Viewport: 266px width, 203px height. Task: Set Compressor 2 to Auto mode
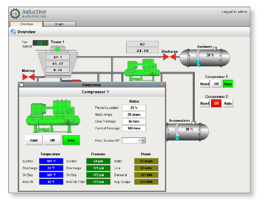click(228, 103)
